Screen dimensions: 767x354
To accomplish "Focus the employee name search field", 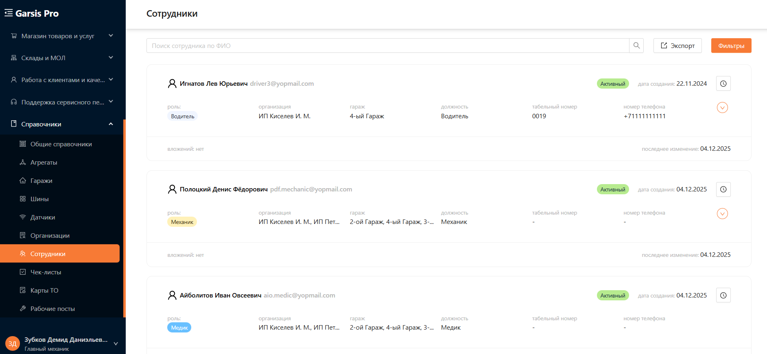I will click(388, 46).
